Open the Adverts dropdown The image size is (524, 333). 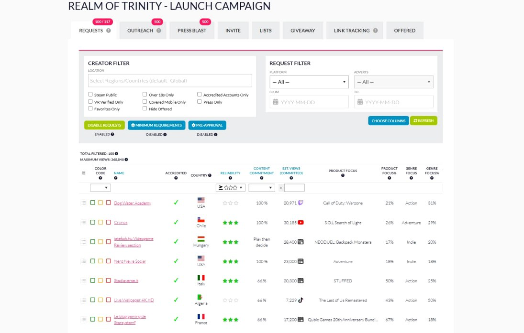click(x=394, y=82)
